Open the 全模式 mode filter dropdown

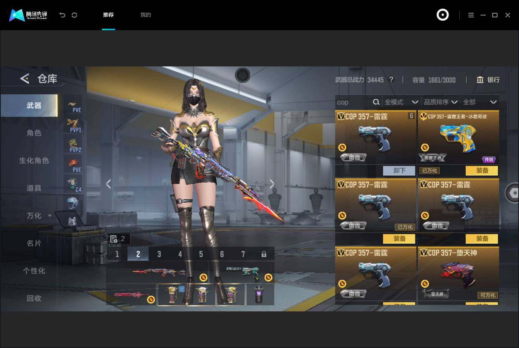click(401, 102)
